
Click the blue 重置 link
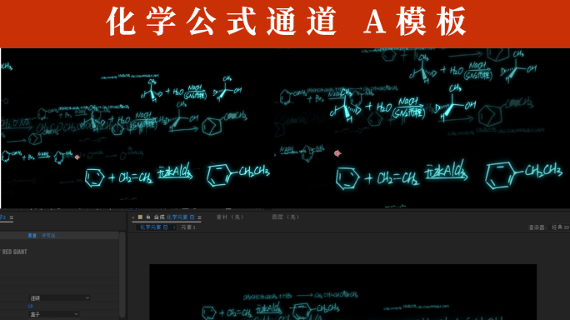[x=32, y=236]
